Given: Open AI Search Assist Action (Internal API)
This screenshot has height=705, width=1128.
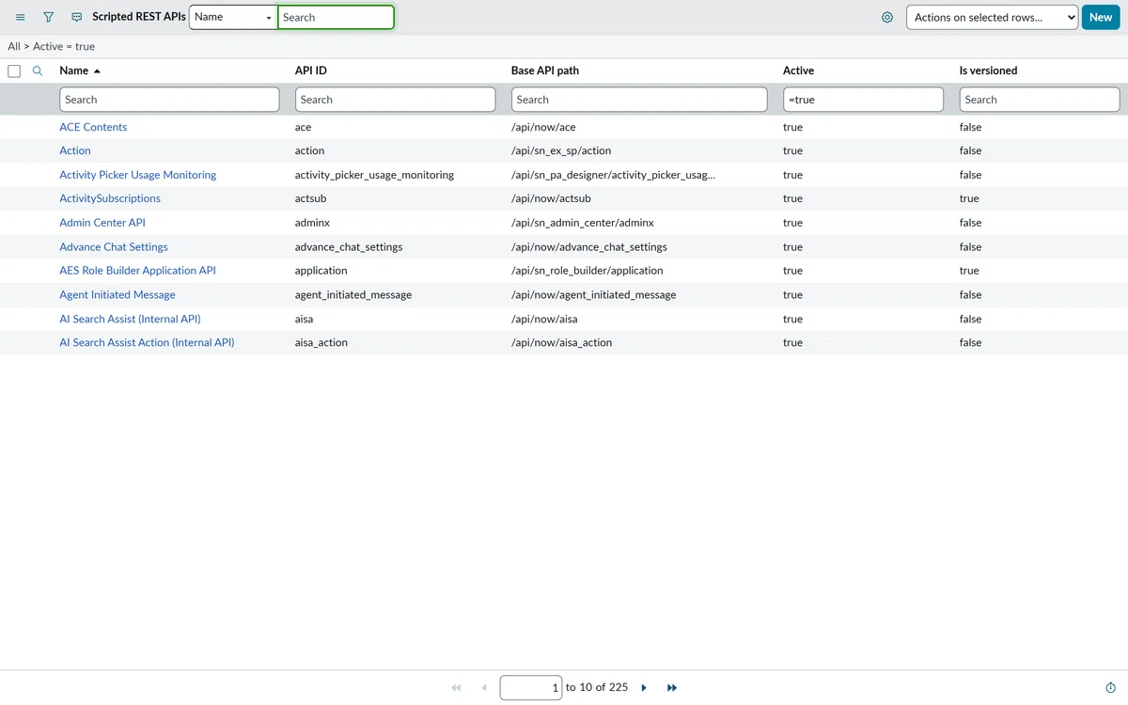Looking at the screenshot, I should tap(147, 343).
